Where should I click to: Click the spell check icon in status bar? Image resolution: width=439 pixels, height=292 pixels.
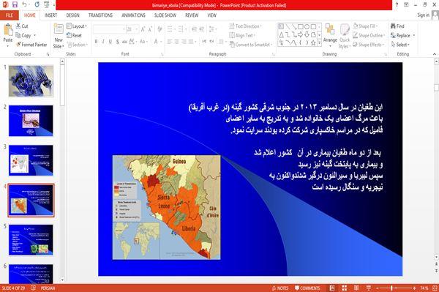(34, 288)
